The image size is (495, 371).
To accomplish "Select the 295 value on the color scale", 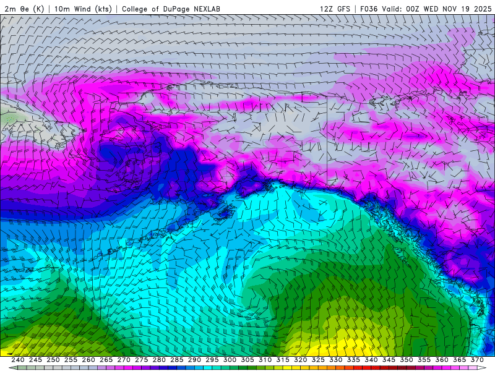I will (x=212, y=360).
